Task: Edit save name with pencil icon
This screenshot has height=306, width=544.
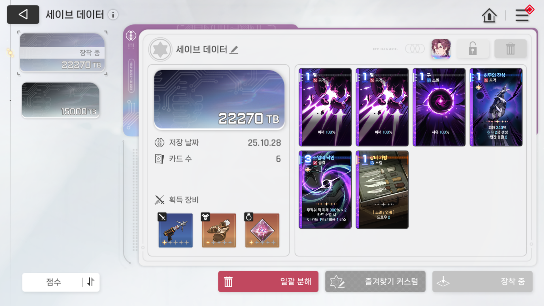Action: pos(234,50)
